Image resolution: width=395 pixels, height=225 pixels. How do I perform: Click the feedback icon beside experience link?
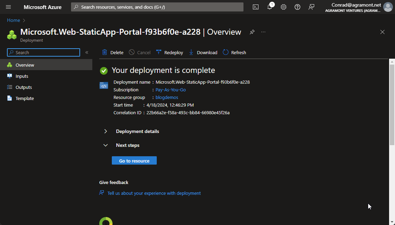[101, 193]
